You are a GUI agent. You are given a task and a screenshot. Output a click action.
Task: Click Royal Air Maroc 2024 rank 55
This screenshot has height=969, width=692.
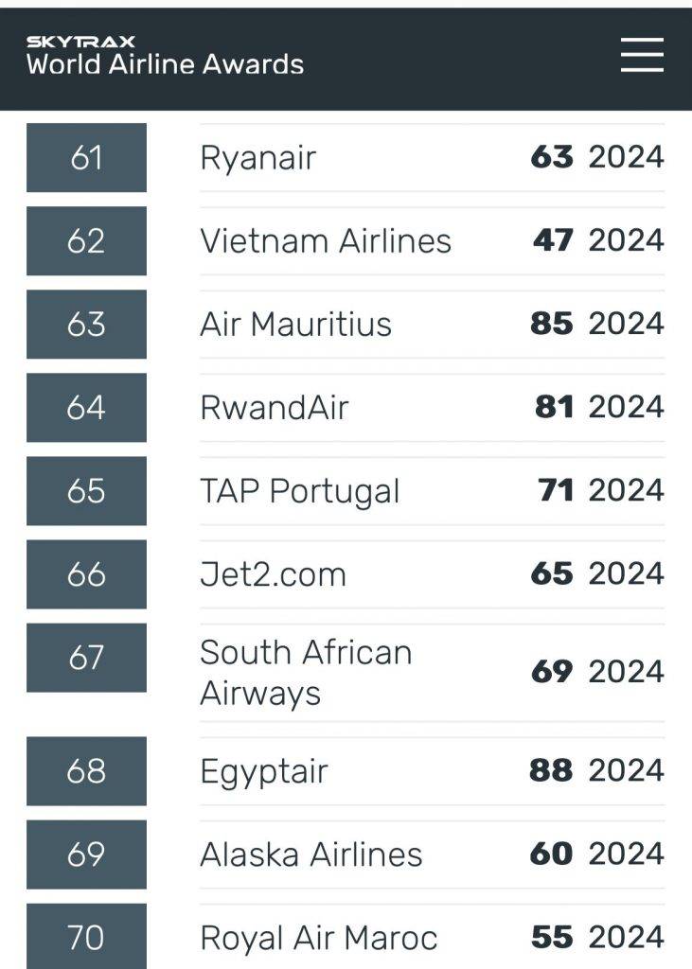(x=552, y=938)
